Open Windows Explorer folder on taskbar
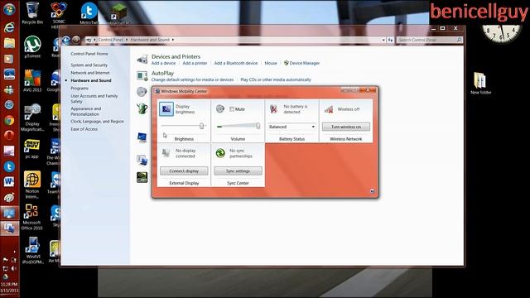Image resolution: width=530 pixels, height=298 pixels. 9,43
